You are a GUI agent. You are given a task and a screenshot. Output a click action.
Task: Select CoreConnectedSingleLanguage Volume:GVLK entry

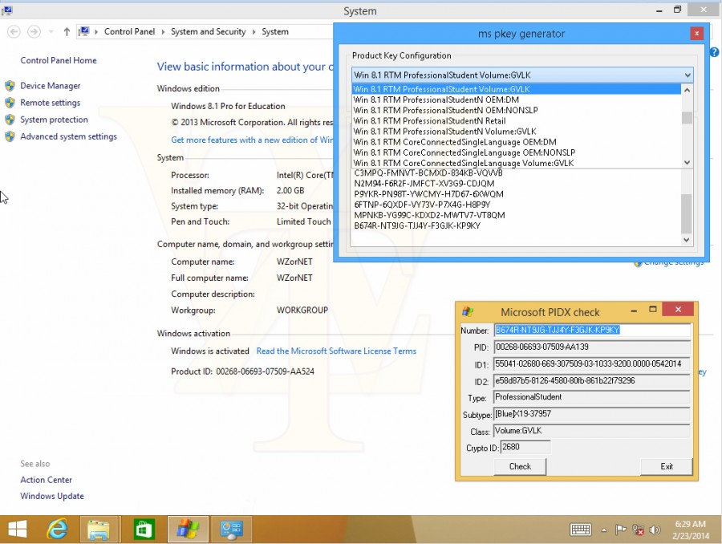click(516, 163)
